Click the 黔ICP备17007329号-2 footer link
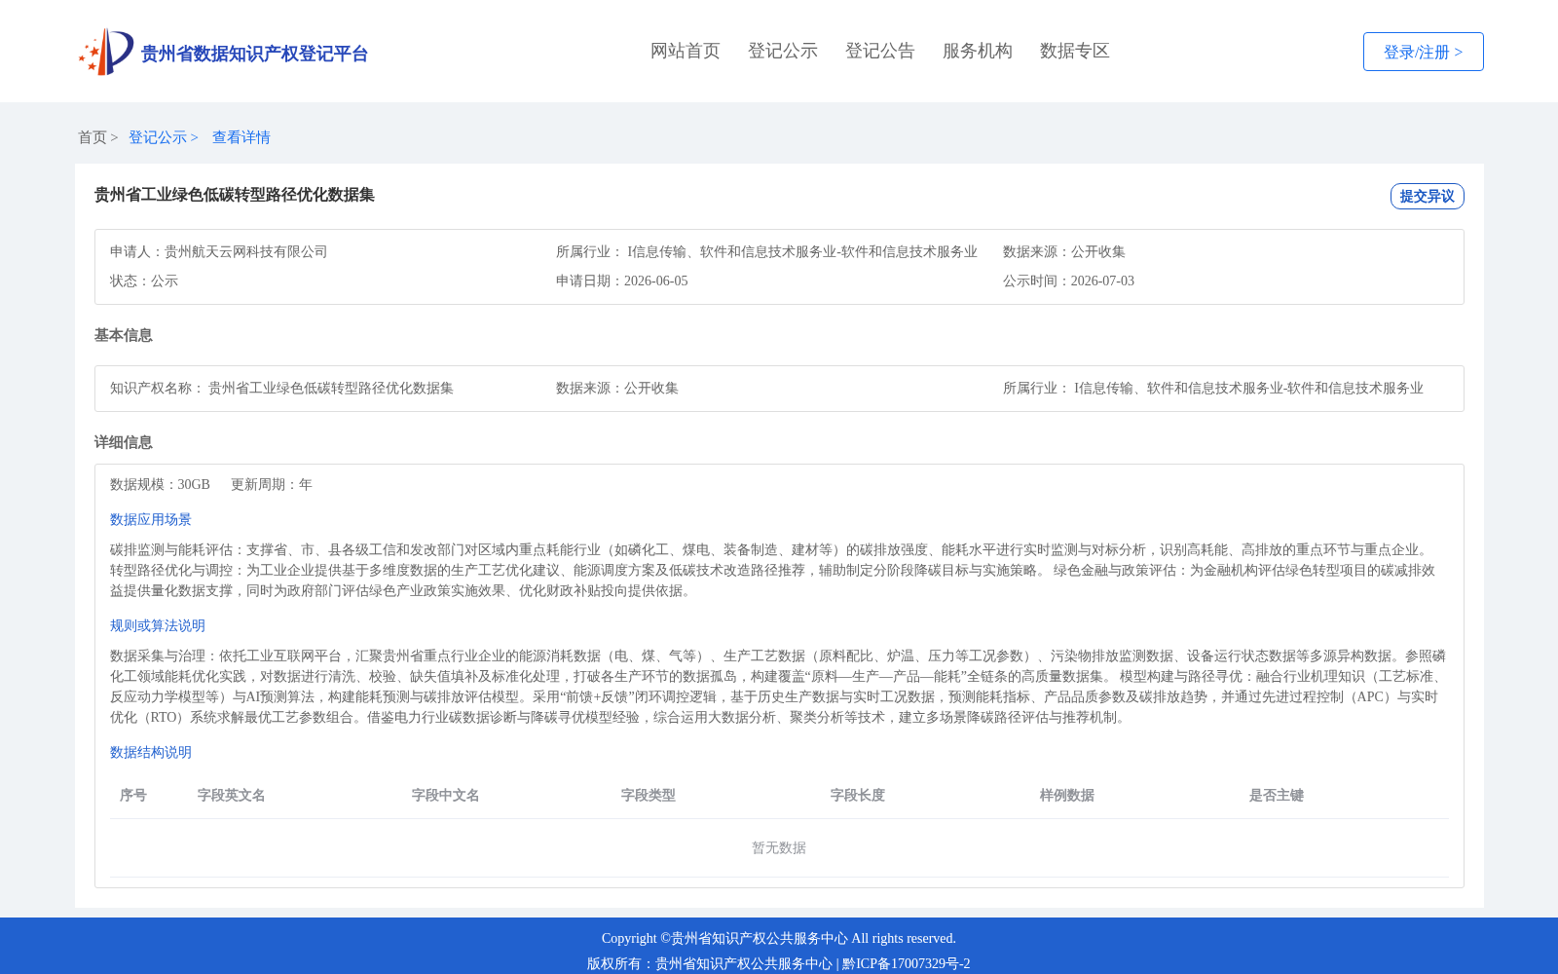 907,963
